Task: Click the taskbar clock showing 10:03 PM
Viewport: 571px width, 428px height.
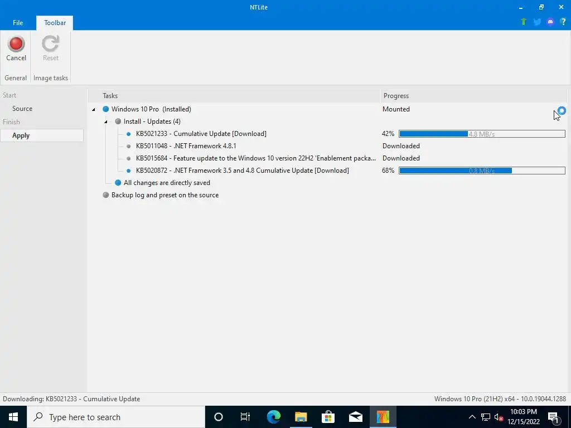Action: point(523,417)
